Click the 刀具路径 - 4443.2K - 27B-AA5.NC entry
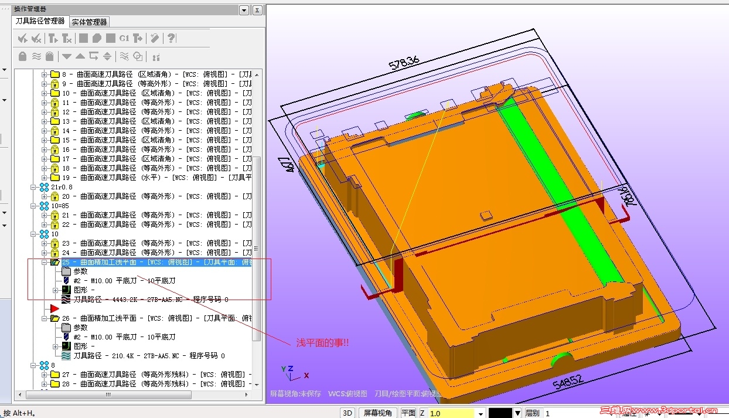This screenshot has height=418, width=729. [x=151, y=300]
